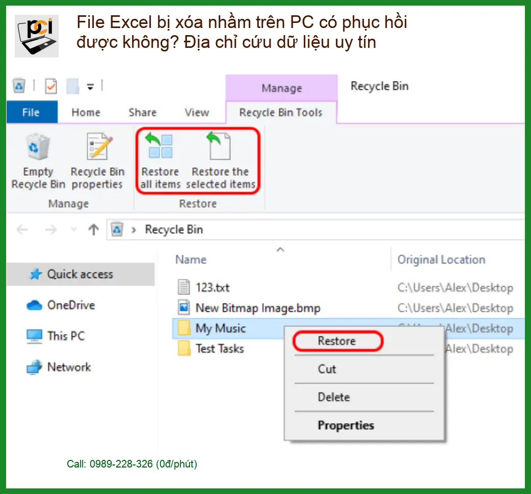The height and width of the screenshot is (494, 531).
Task: Toggle the sort direction arrow above Name
Action: pyautogui.click(x=280, y=250)
